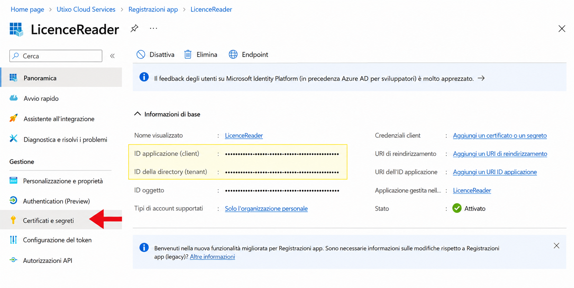This screenshot has width=574, height=288.
Task: Click the Credenziali client label
Action: (398, 135)
